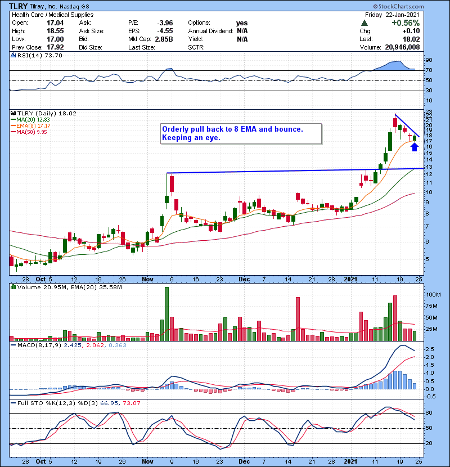Click the Health Care / Medical Supplies sector text

point(53,15)
